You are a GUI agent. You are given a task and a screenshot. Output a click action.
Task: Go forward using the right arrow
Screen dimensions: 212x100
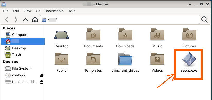tap(16, 20)
